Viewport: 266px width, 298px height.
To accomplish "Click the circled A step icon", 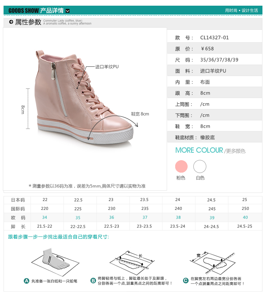I will point(26,281).
